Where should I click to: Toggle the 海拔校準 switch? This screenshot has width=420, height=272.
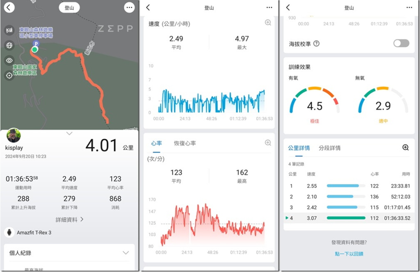401,43
